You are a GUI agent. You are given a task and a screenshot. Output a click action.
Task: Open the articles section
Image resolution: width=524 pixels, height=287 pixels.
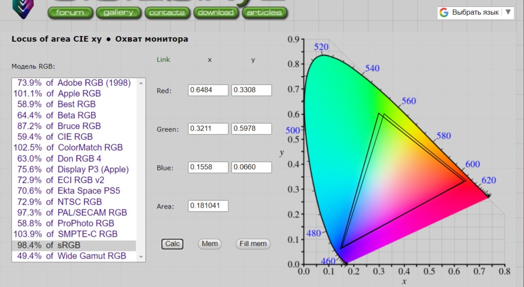[x=264, y=12]
